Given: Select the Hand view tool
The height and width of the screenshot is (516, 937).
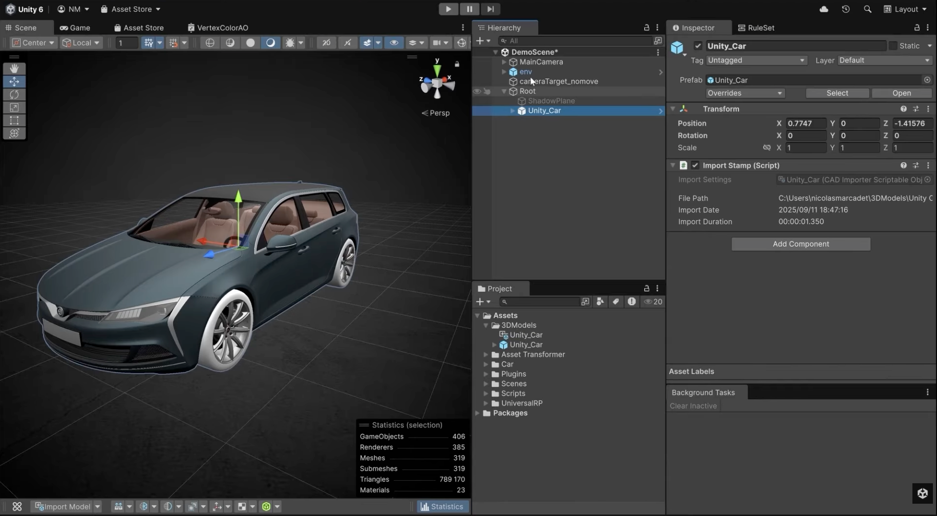Looking at the screenshot, I should 14,69.
